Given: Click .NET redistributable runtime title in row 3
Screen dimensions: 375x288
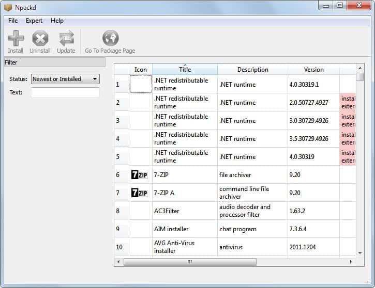Looking at the screenshot, I should pos(185,120).
